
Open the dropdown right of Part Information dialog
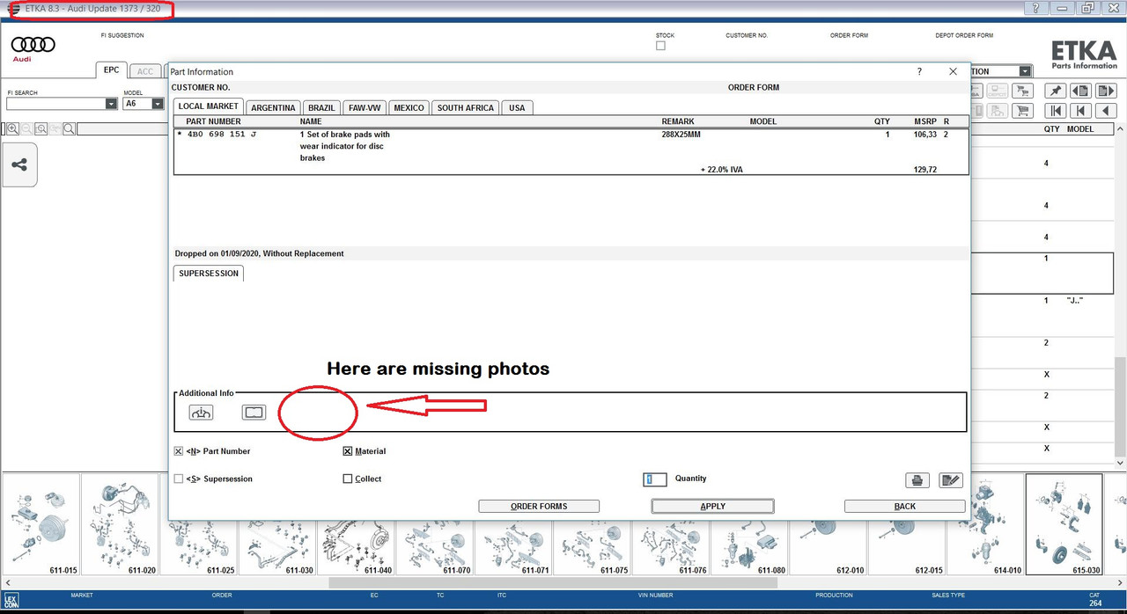[1025, 71]
